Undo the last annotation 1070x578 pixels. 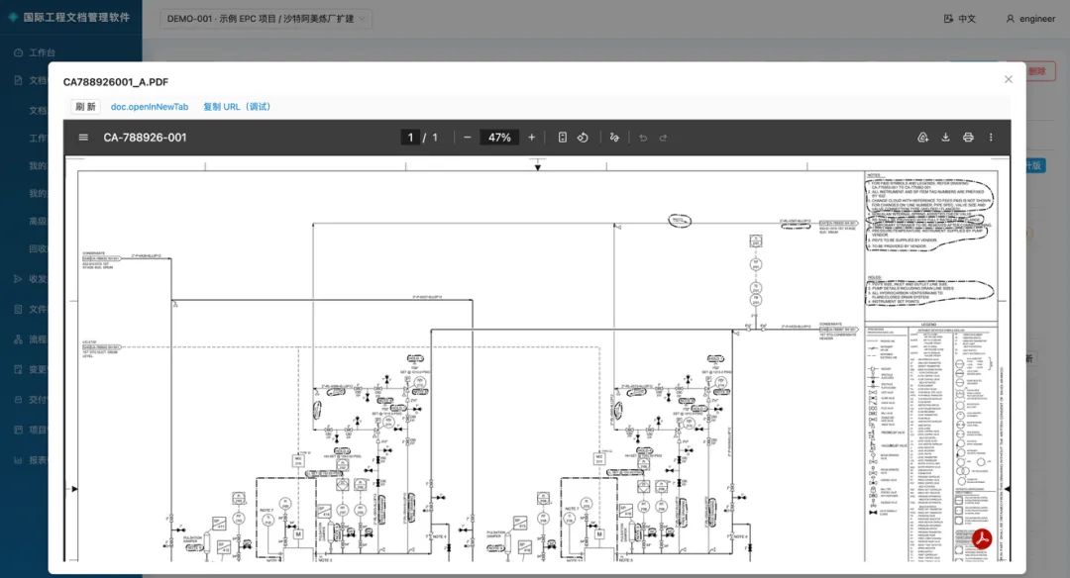coord(643,137)
